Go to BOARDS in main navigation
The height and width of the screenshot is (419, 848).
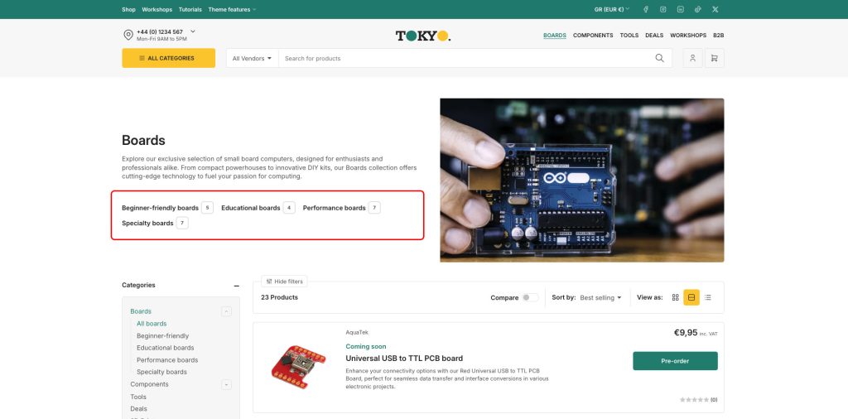pos(555,35)
